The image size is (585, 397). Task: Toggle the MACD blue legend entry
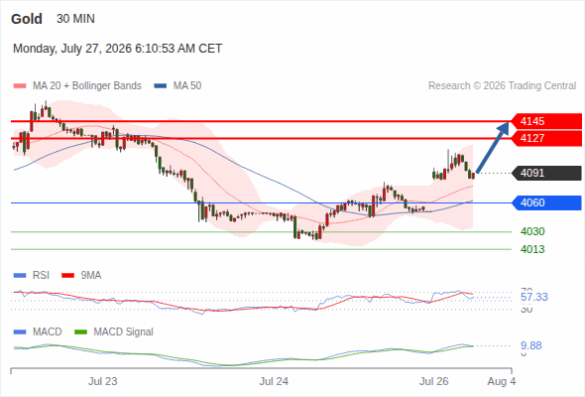tap(38, 331)
